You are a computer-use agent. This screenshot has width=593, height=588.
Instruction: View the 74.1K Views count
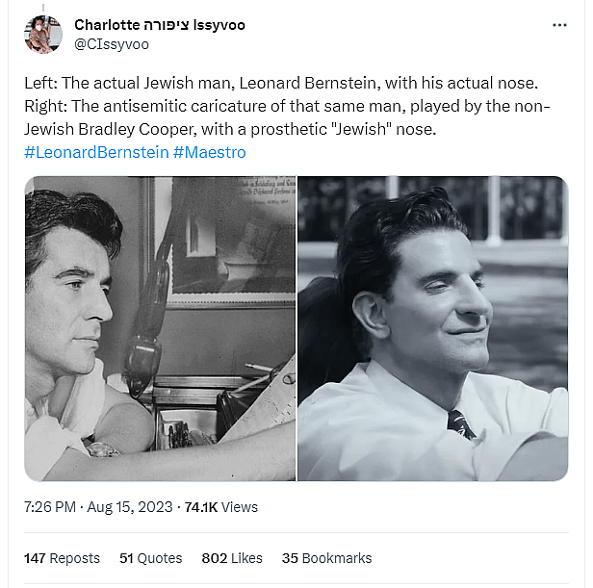pos(221,507)
